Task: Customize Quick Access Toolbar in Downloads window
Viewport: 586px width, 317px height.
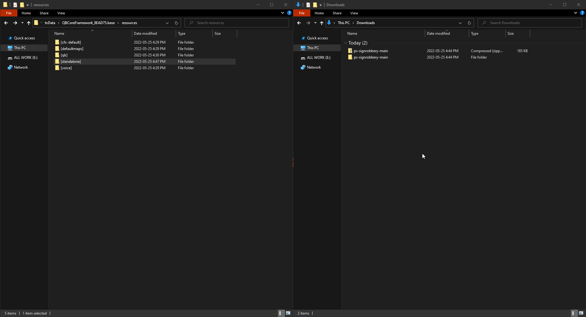Action: 320,5
